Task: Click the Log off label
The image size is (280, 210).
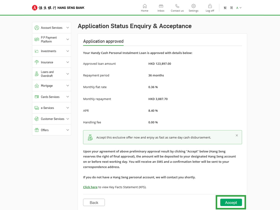Action: (x=210, y=11)
